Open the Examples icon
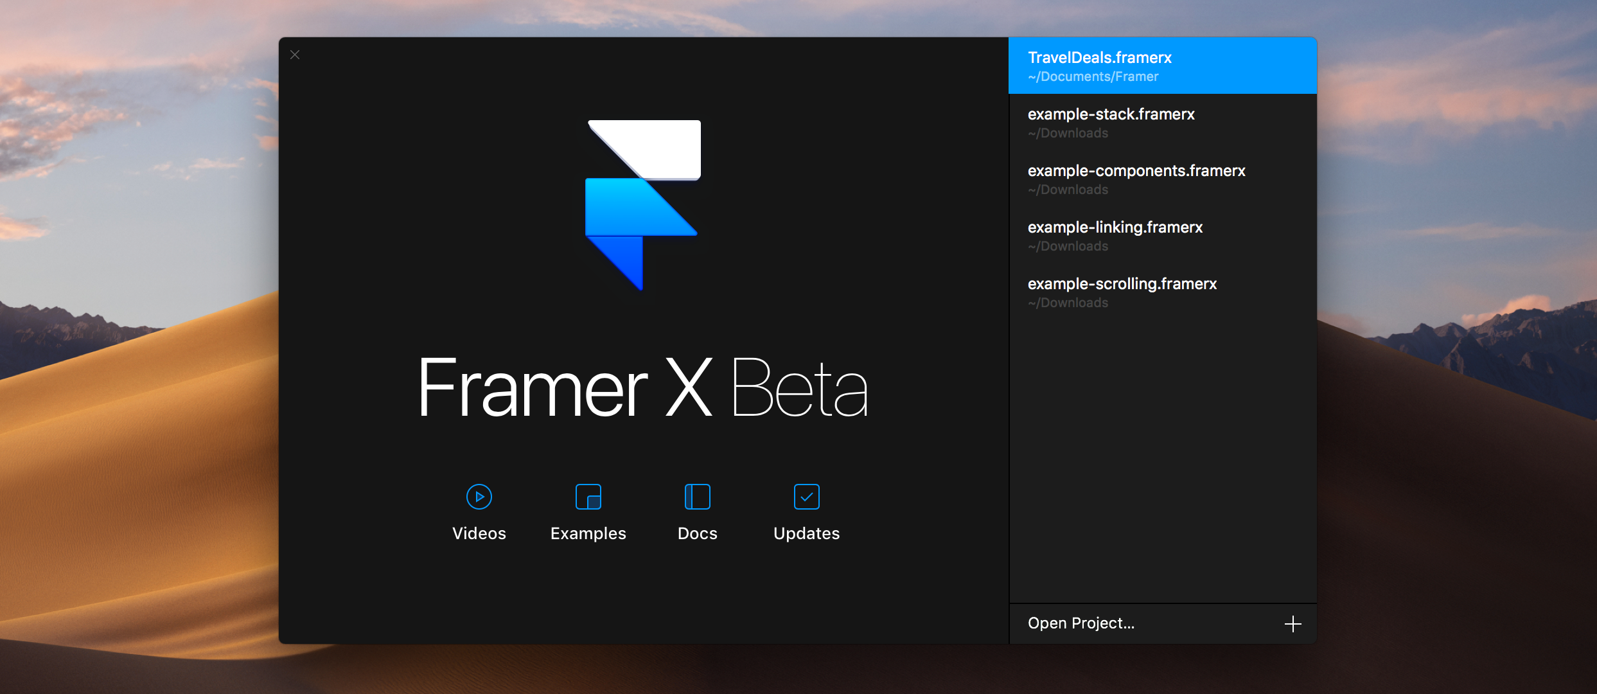 [x=588, y=497]
